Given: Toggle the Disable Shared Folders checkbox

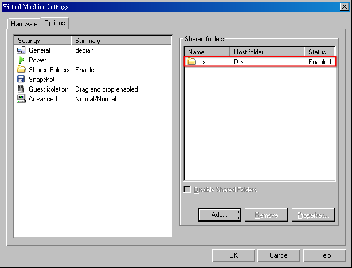Looking at the screenshot, I should [x=187, y=190].
